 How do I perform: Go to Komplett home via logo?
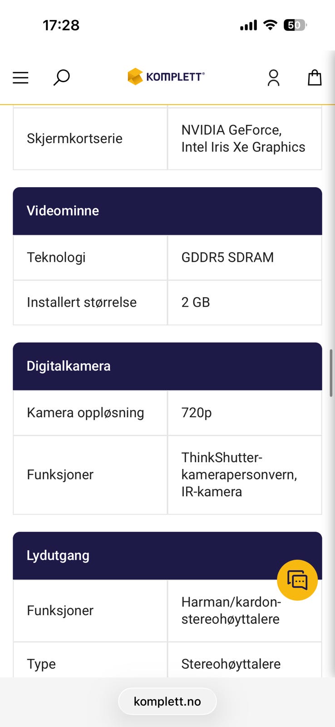(166, 77)
